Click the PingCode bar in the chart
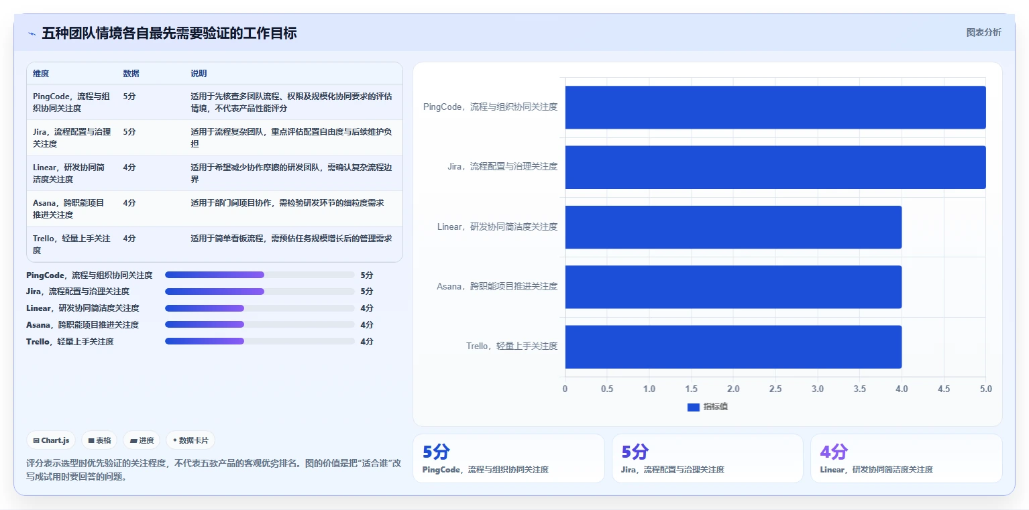Viewport: 1029px width, 510px height. coord(775,107)
